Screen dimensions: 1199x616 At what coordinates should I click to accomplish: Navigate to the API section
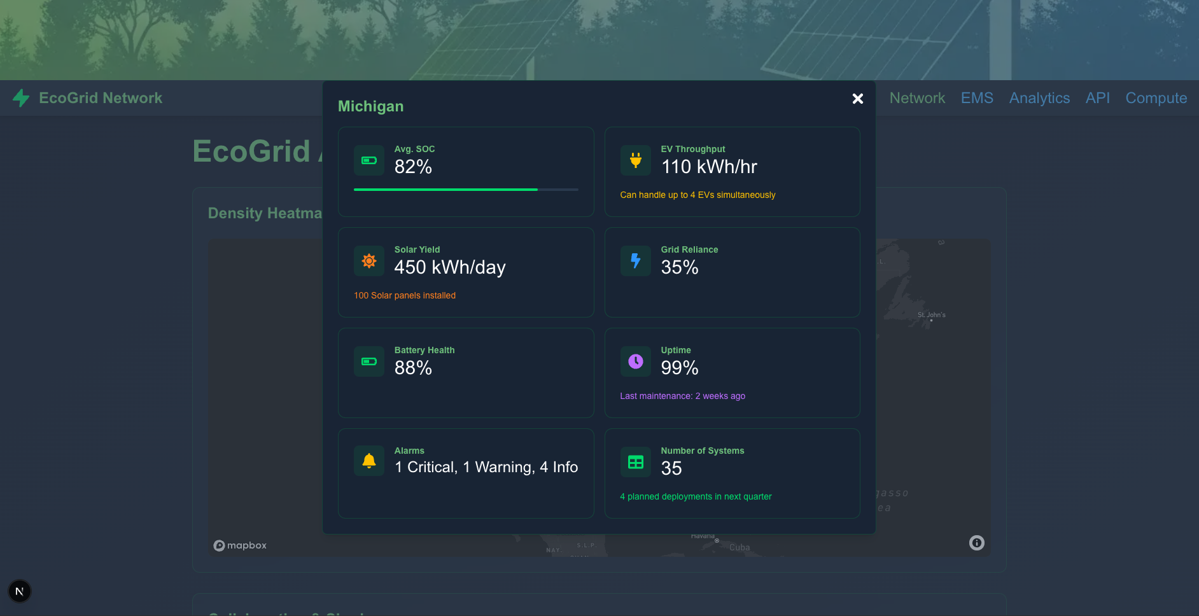point(1098,98)
